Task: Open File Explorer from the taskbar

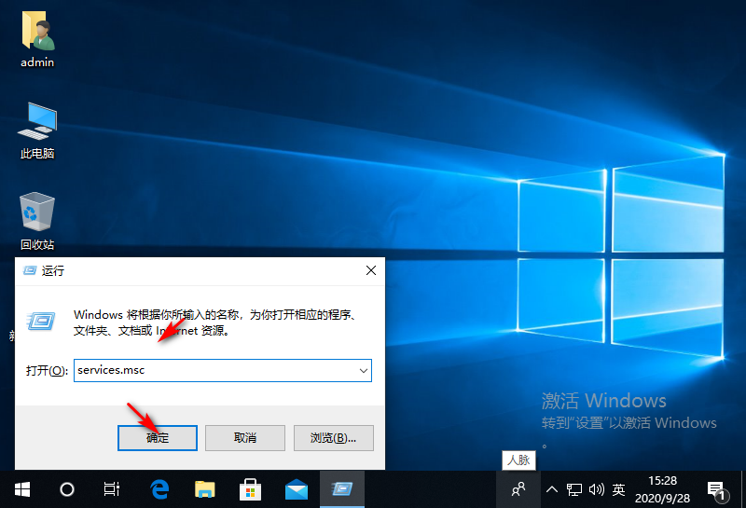Action: 205,488
